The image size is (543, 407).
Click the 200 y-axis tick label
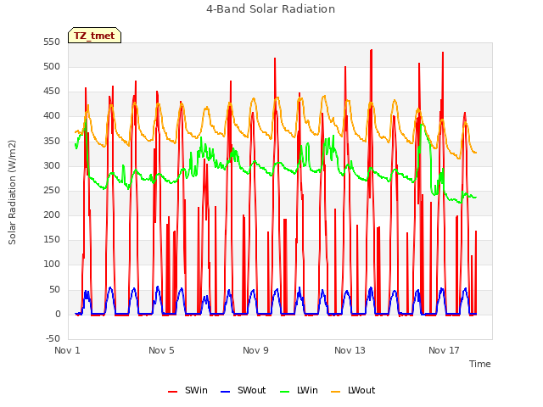pyautogui.click(x=52, y=215)
